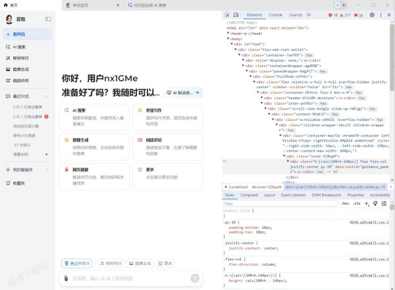Viewport: 395px width, 290px height.
Task: Open the 图像生成 card
Action: (x=94, y=147)
